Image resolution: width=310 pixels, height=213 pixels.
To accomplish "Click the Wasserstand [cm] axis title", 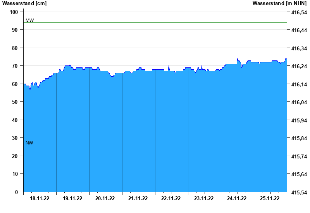I will coord(24,3).
